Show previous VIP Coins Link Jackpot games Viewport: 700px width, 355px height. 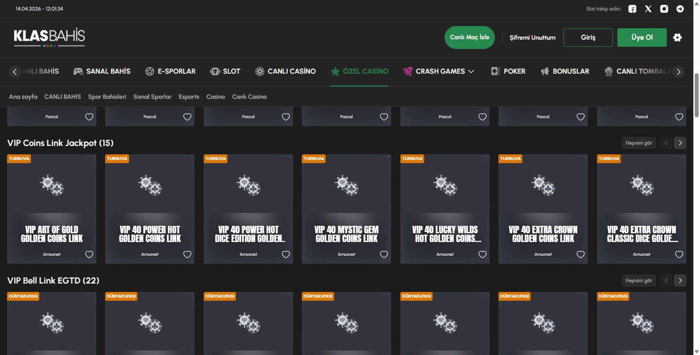666,143
